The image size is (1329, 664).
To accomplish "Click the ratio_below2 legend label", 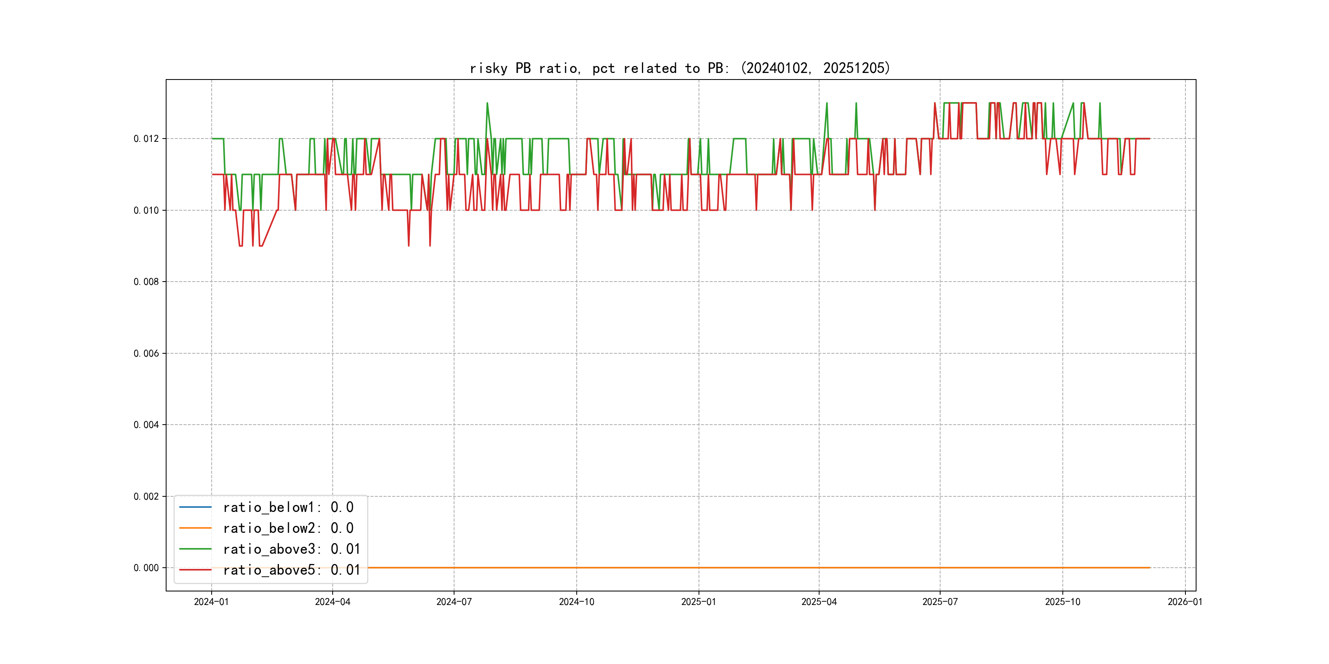I will [288, 528].
